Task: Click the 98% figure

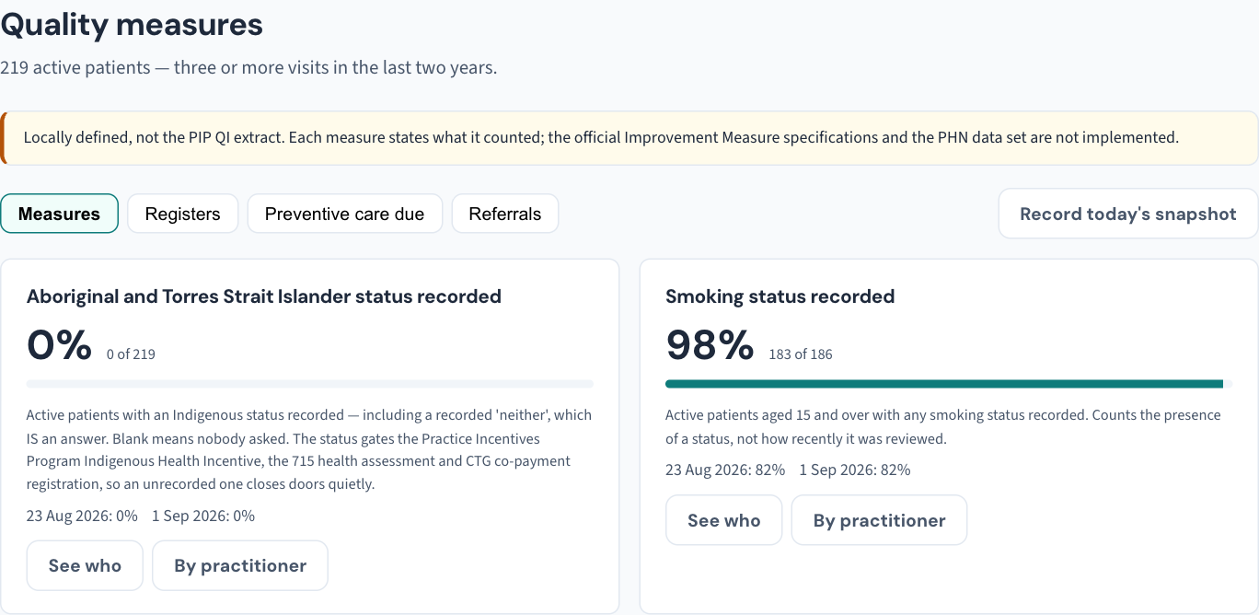Action: coord(710,345)
